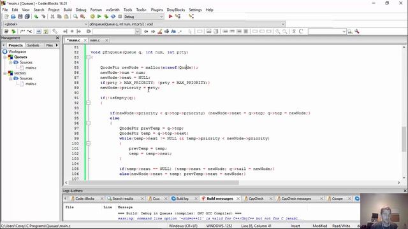Image resolution: width=408 pixels, height=229 pixels.
Task: Open the build target Debug dropdown
Action: click(161, 17)
